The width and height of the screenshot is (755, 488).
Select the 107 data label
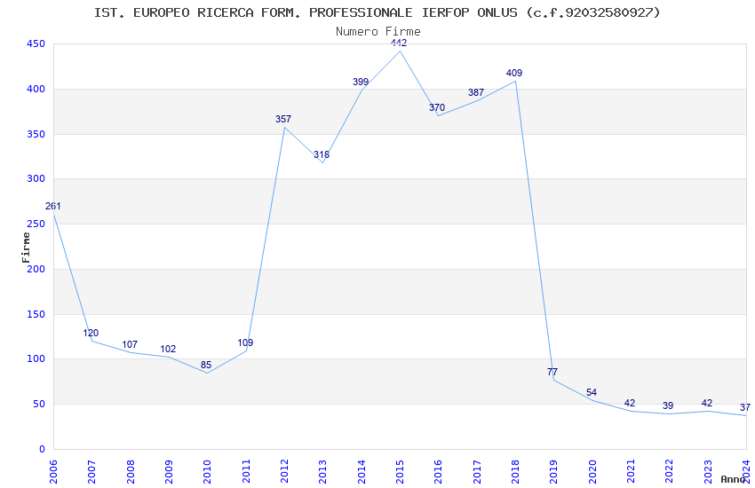pyautogui.click(x=130, y=345)
